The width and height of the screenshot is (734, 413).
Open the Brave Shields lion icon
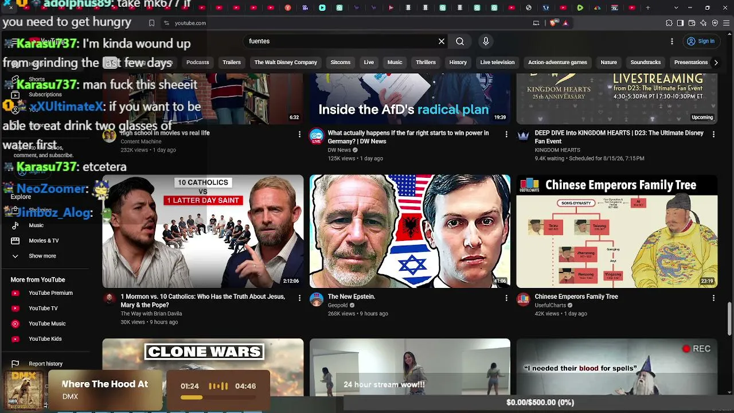553,23
